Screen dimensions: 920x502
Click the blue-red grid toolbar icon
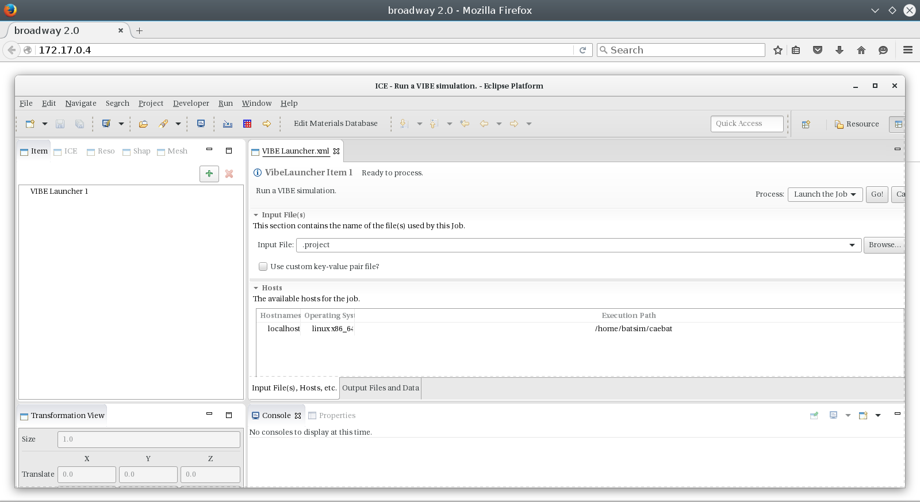click(247, 124)
